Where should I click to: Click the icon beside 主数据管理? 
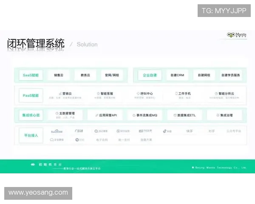[57, 113]
